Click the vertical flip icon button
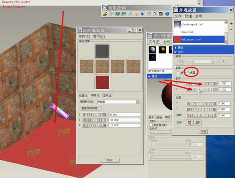This screenshot has height=178, width=235. (x=189, y=123)
